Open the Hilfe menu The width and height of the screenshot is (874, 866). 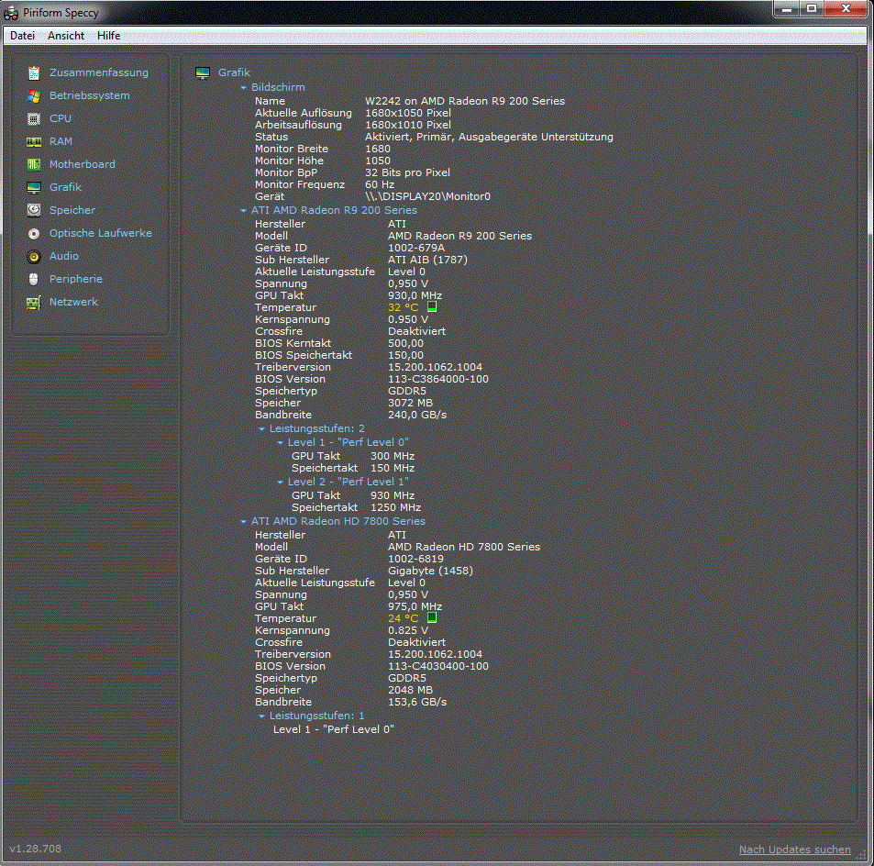[109, 35]
